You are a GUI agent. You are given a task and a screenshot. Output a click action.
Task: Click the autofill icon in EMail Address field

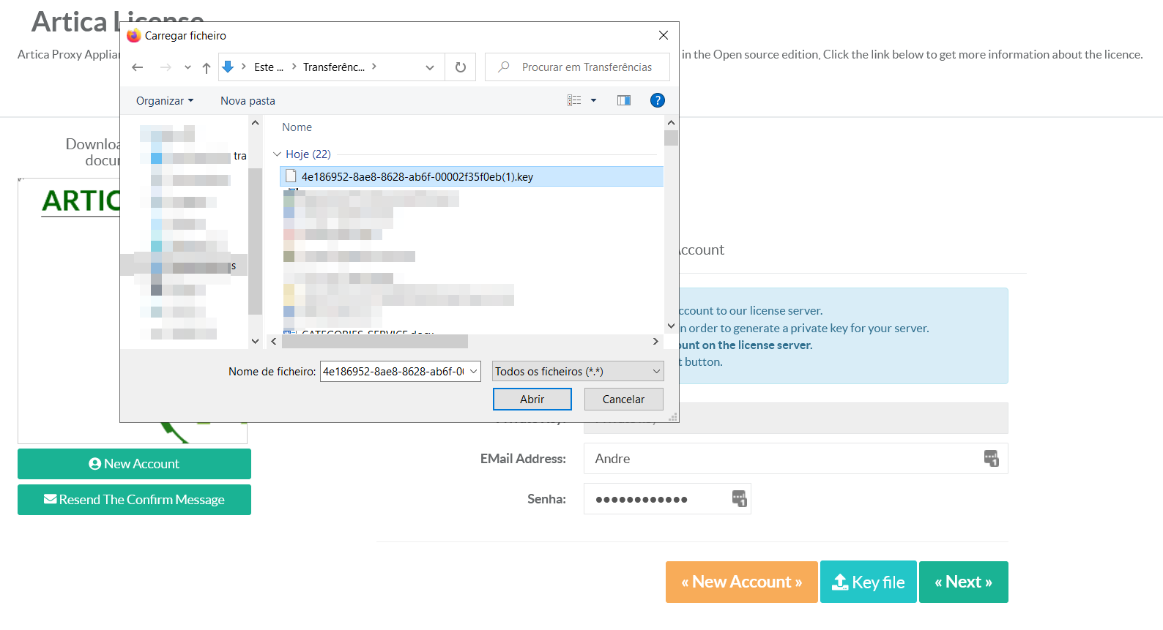coord(991,459)
